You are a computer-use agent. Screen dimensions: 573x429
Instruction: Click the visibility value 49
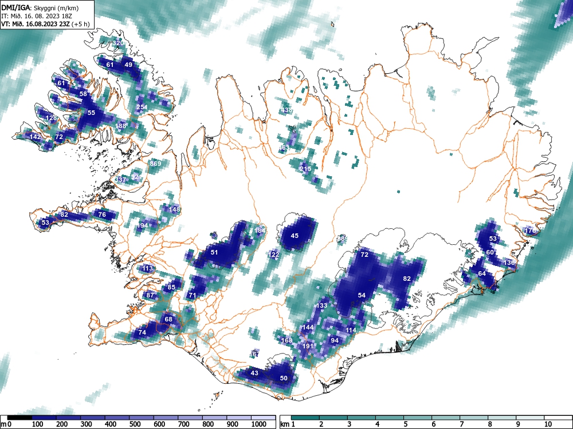(x=128, y=65)
